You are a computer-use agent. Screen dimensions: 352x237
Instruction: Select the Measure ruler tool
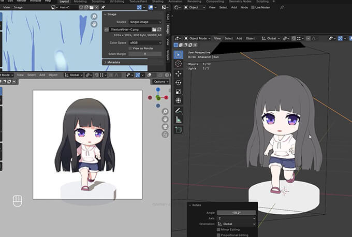(179, 120)
